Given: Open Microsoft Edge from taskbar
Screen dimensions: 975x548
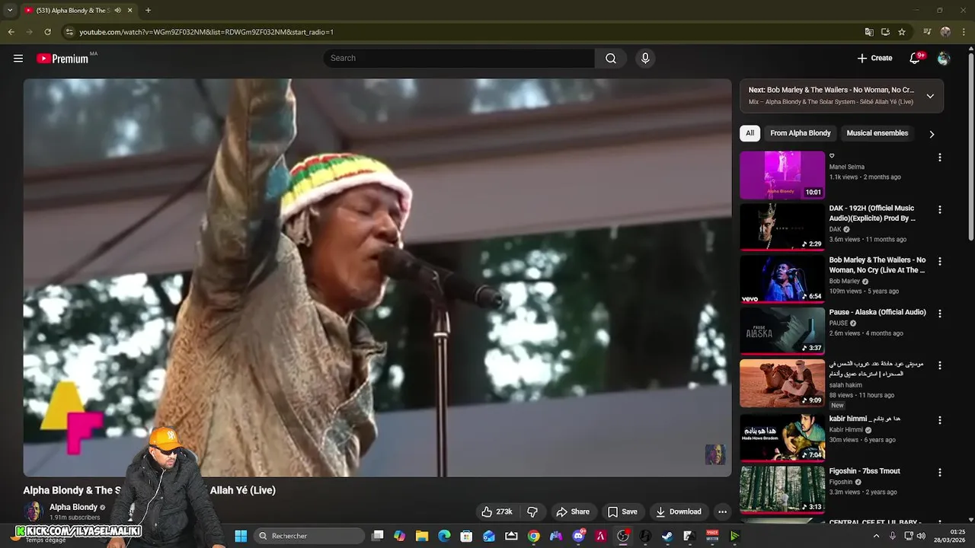Looking at the screenshot, I should (444, 536).
